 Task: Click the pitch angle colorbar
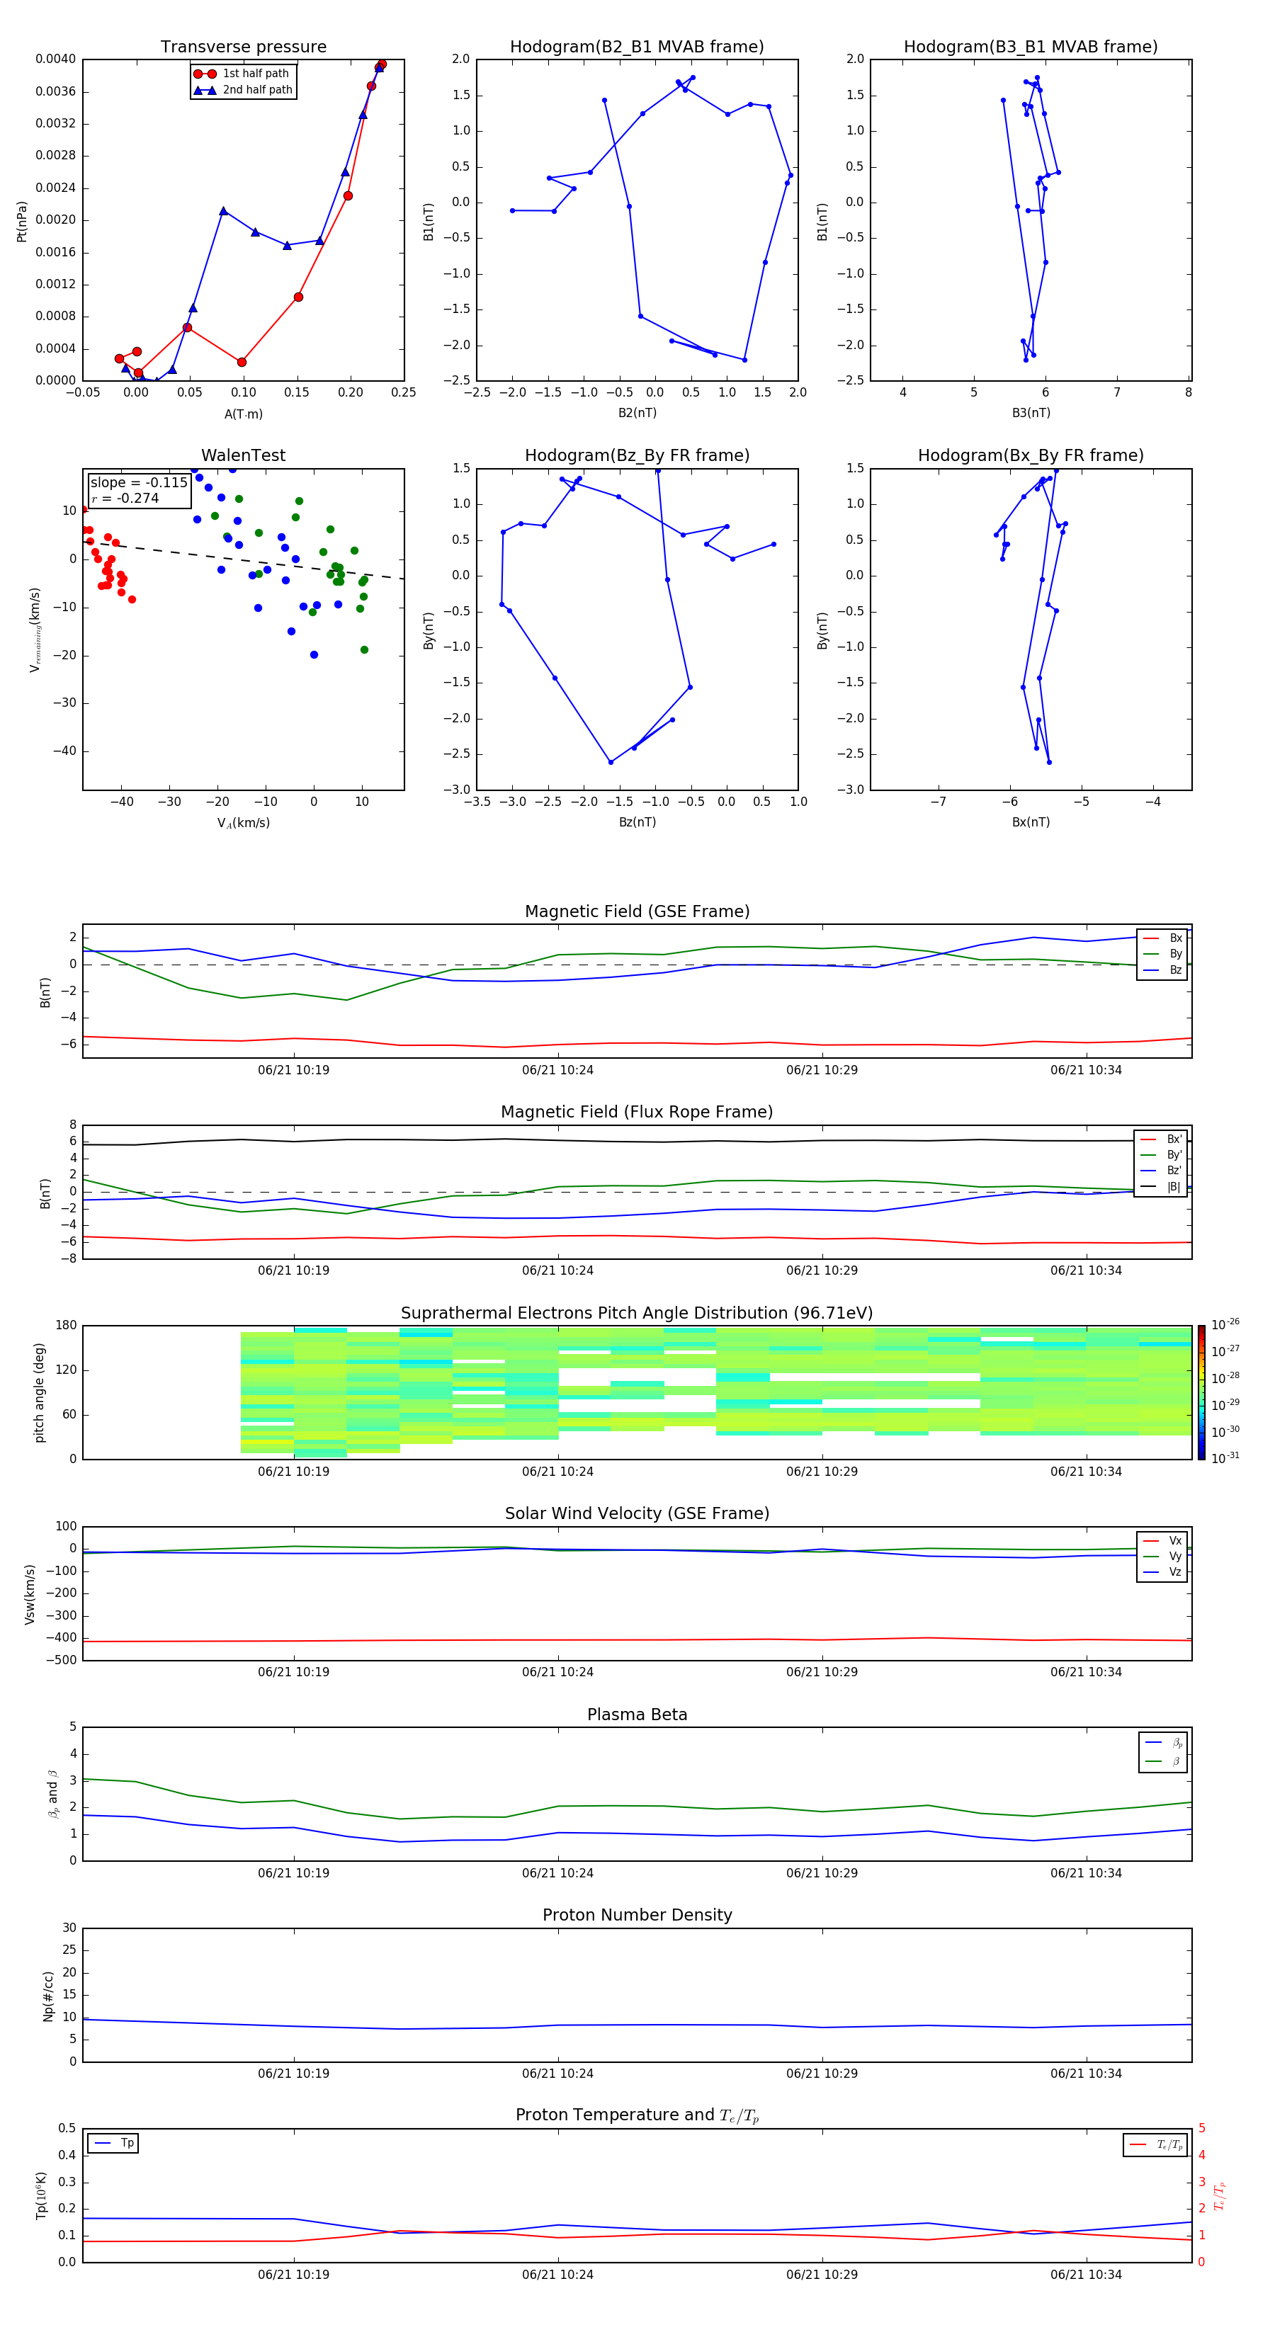(x=1201, y=1392)
